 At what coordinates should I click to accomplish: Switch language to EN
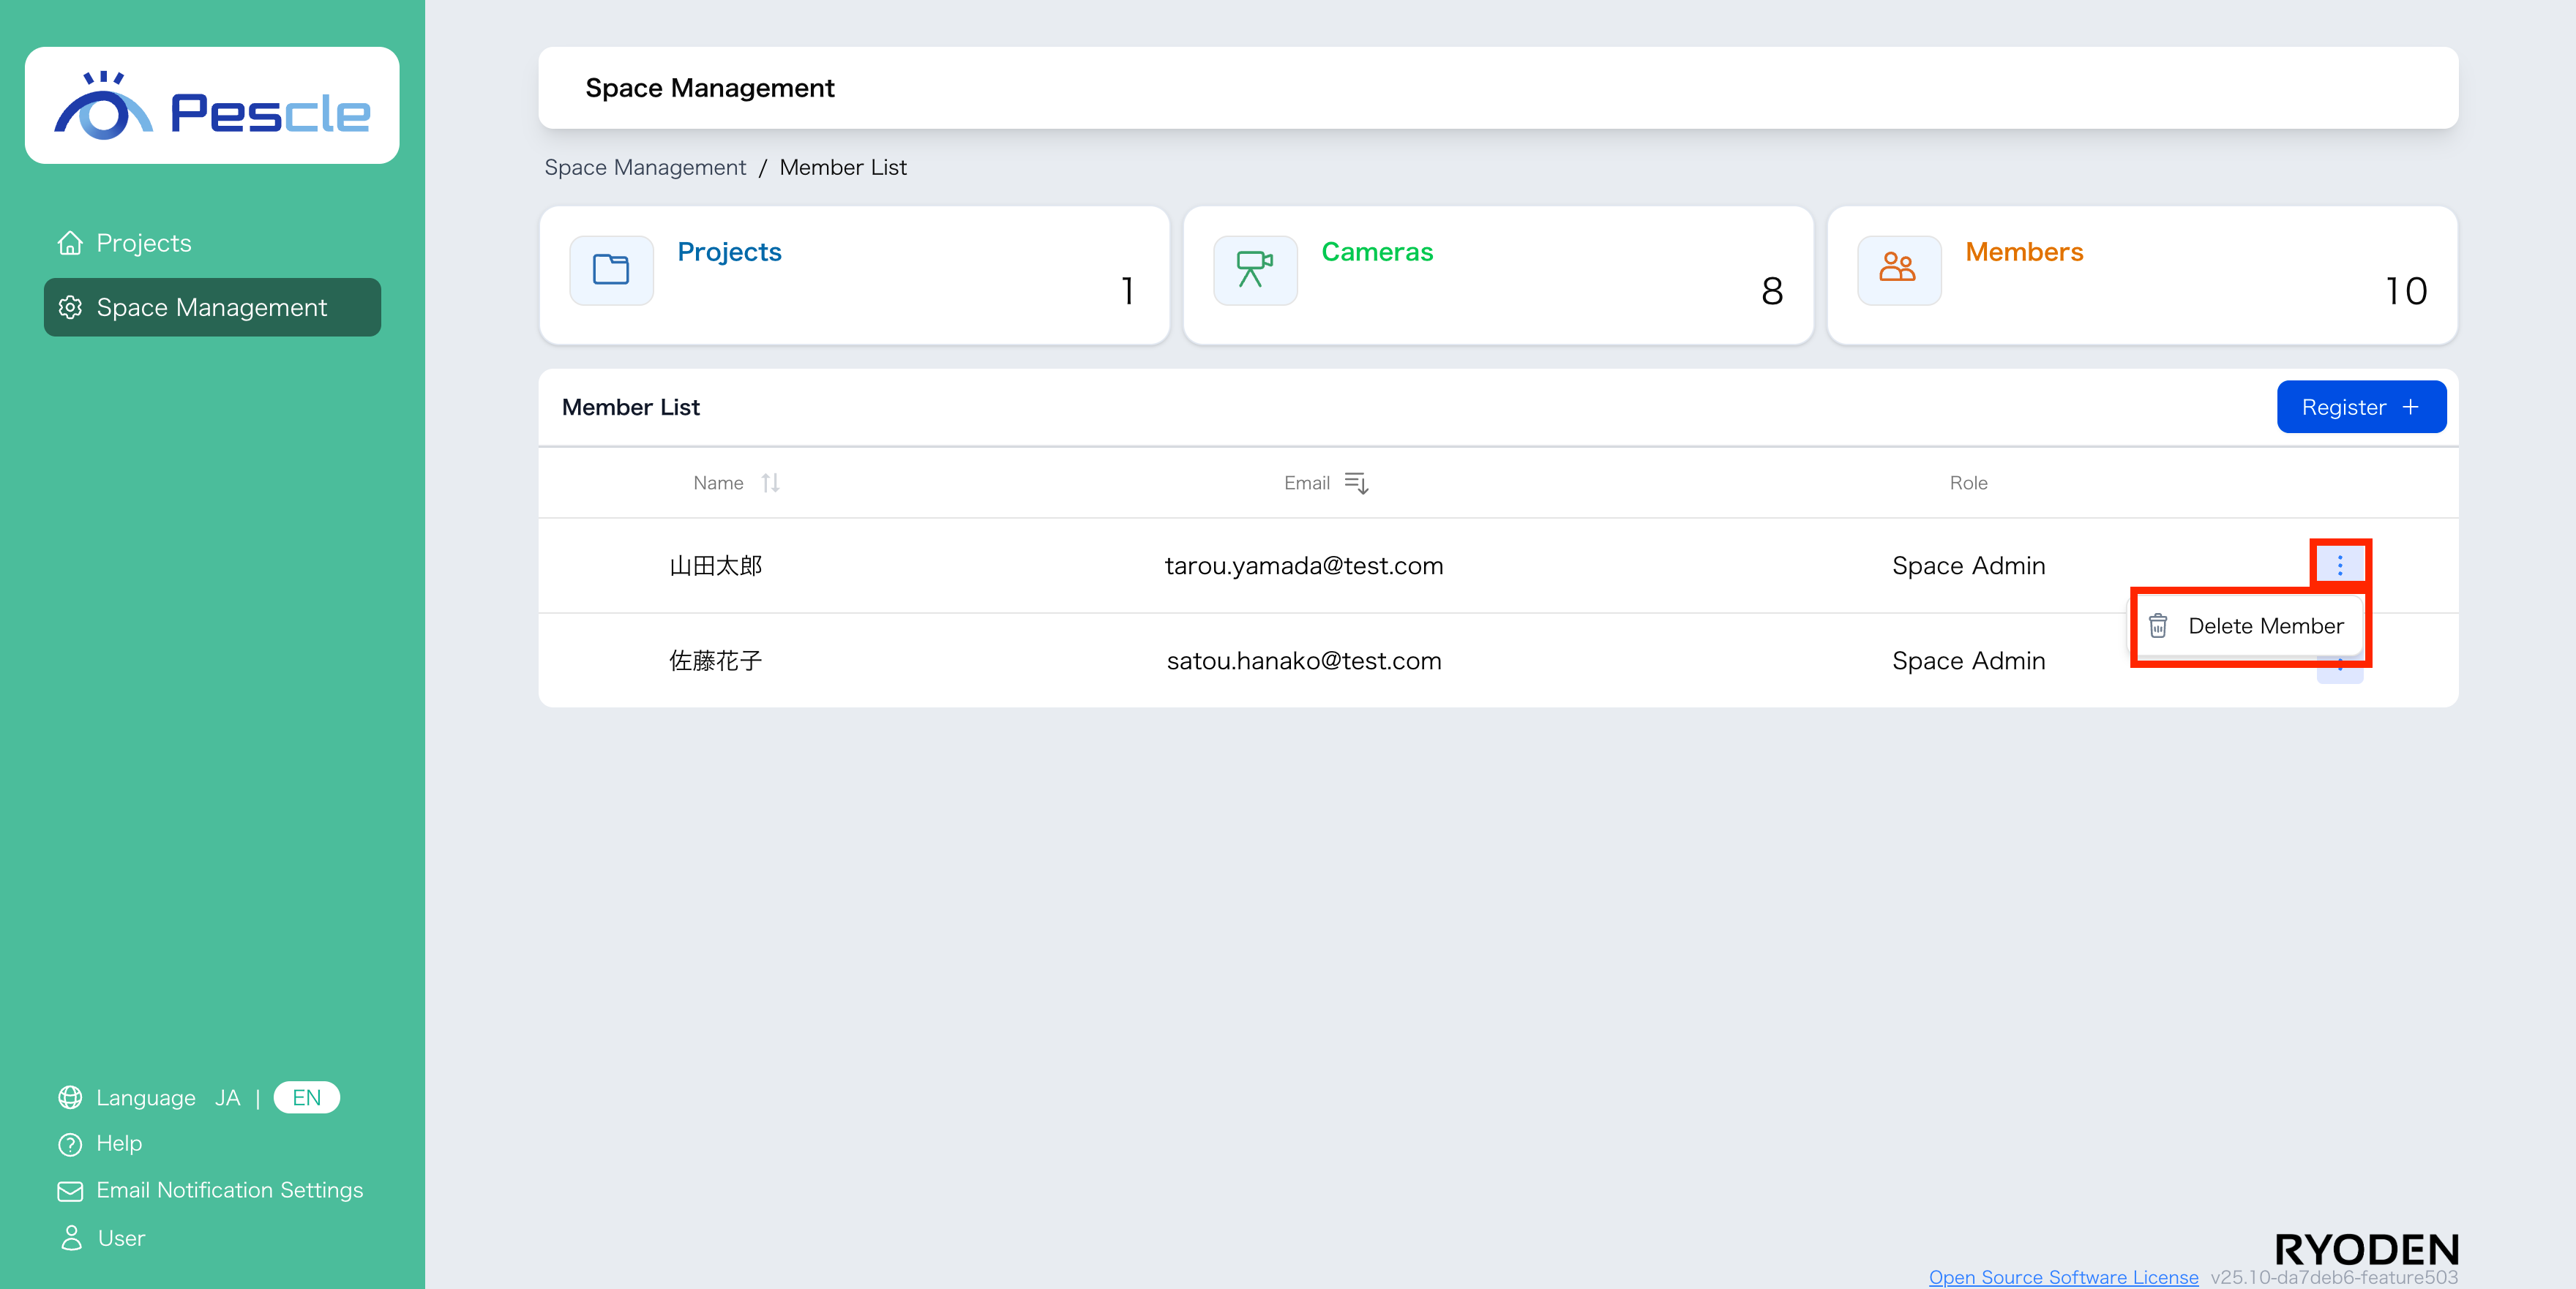(306, 1097)
